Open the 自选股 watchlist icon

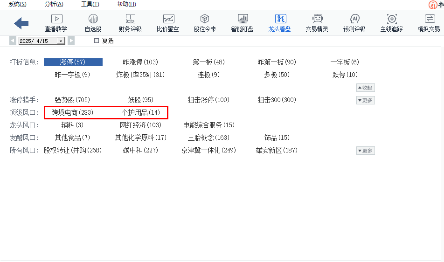click(93, 19)
